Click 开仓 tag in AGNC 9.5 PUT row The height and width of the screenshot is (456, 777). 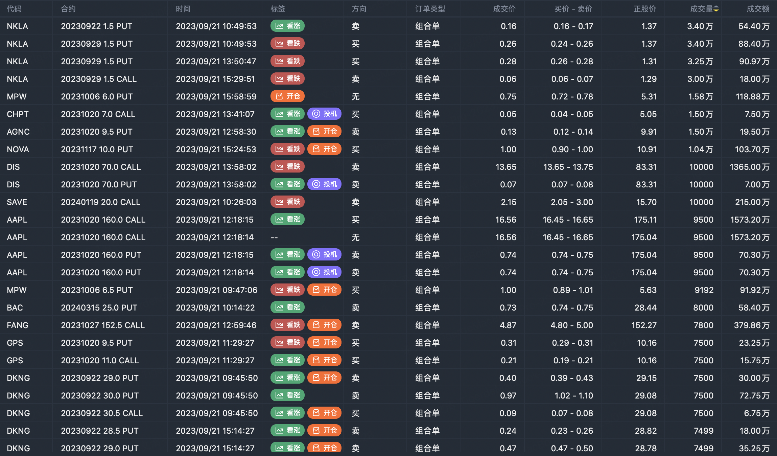[324, 131]
